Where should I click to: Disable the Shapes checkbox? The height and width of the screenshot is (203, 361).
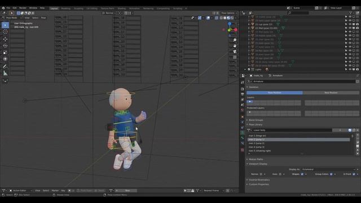[302, 174]
